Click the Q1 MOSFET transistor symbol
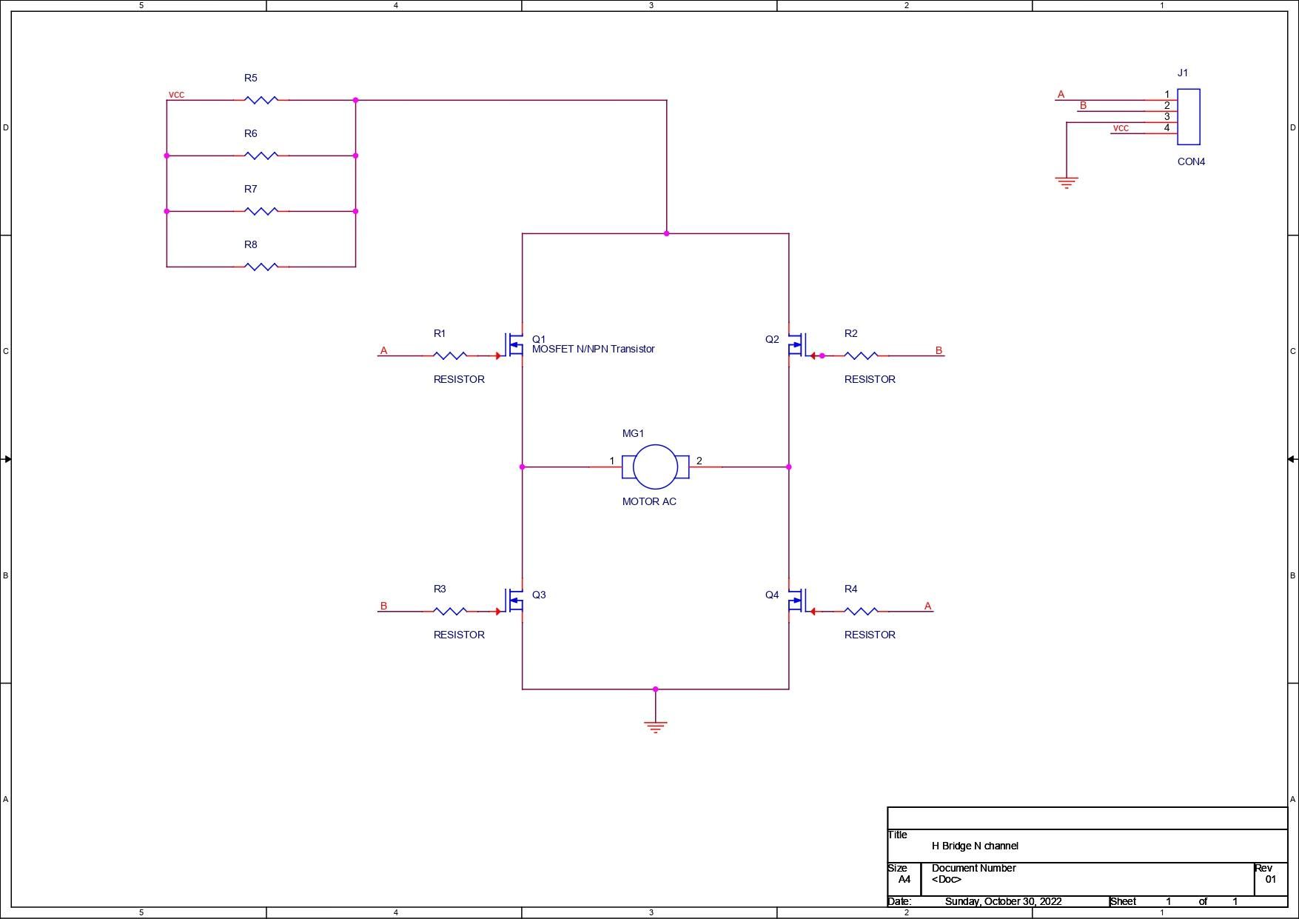The image size is (1299, 919). [514, 344]
